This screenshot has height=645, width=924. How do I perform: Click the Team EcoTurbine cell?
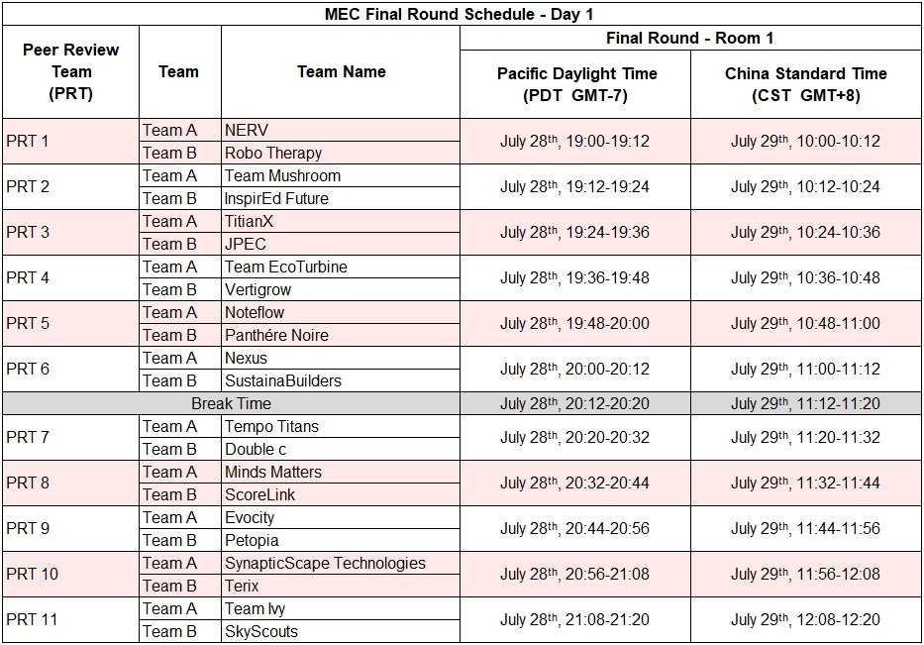point(285,267)
